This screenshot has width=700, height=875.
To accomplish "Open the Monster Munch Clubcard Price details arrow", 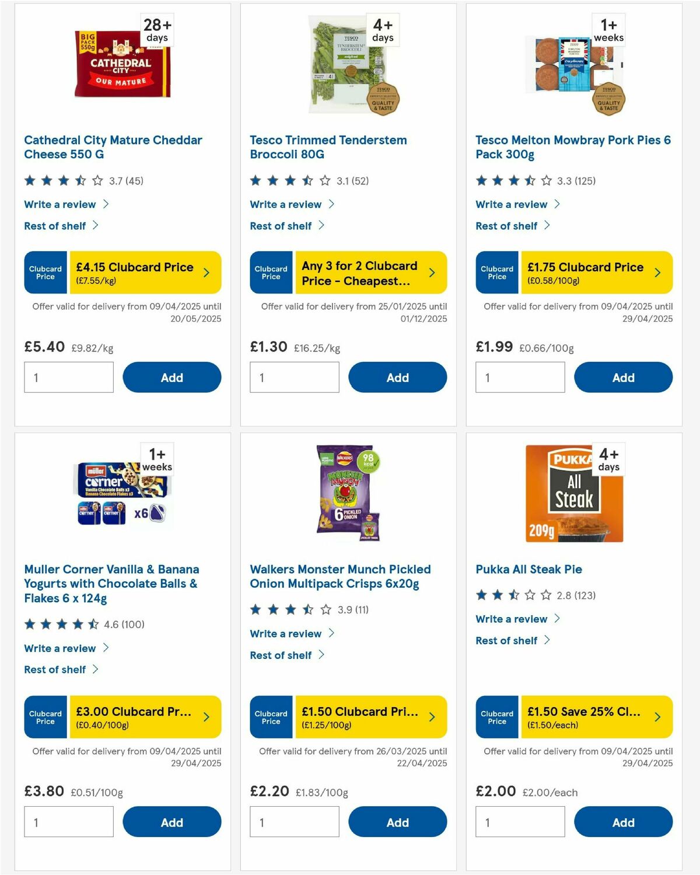I will [x=432, y=717].
